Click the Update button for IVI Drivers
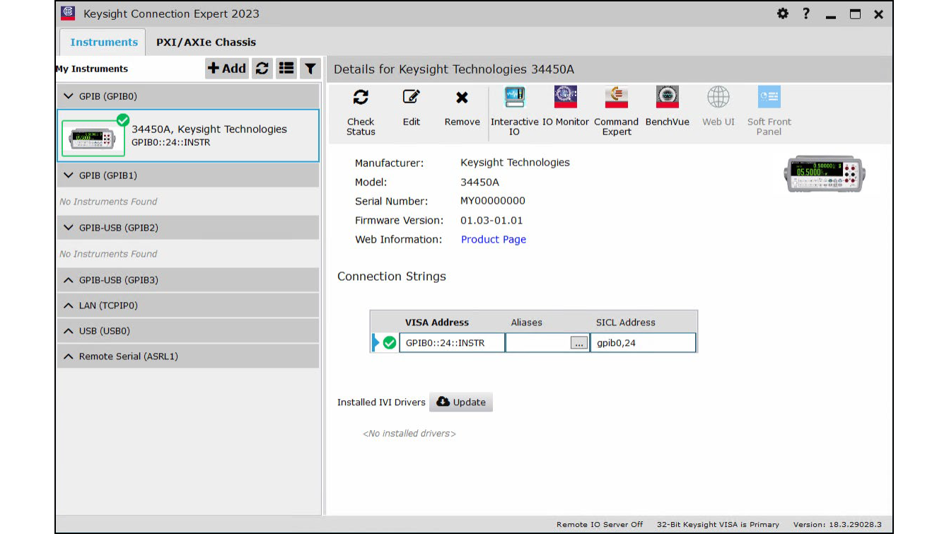Image resolution: width=949 pixels, height=534 pixels. coord(461,402)
